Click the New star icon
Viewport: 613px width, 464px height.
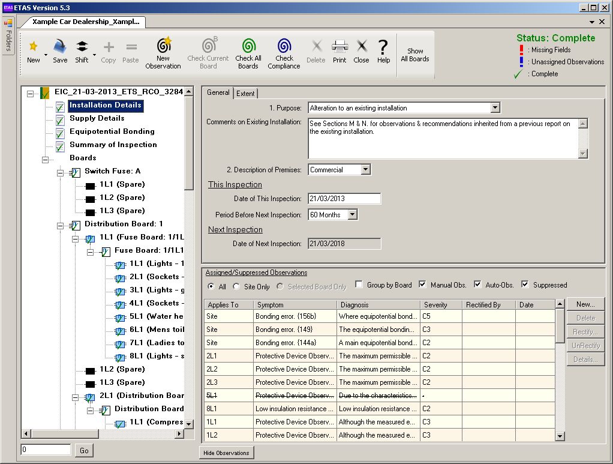[33, 47]
